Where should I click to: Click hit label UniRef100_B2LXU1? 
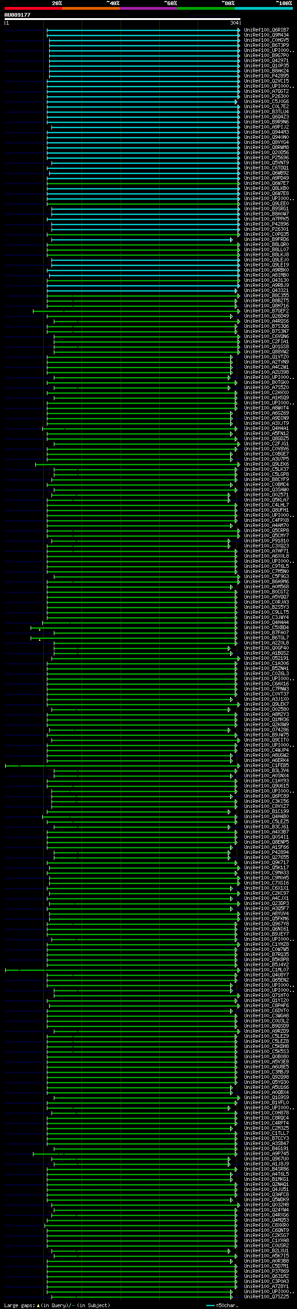[x=266, y=1250]
